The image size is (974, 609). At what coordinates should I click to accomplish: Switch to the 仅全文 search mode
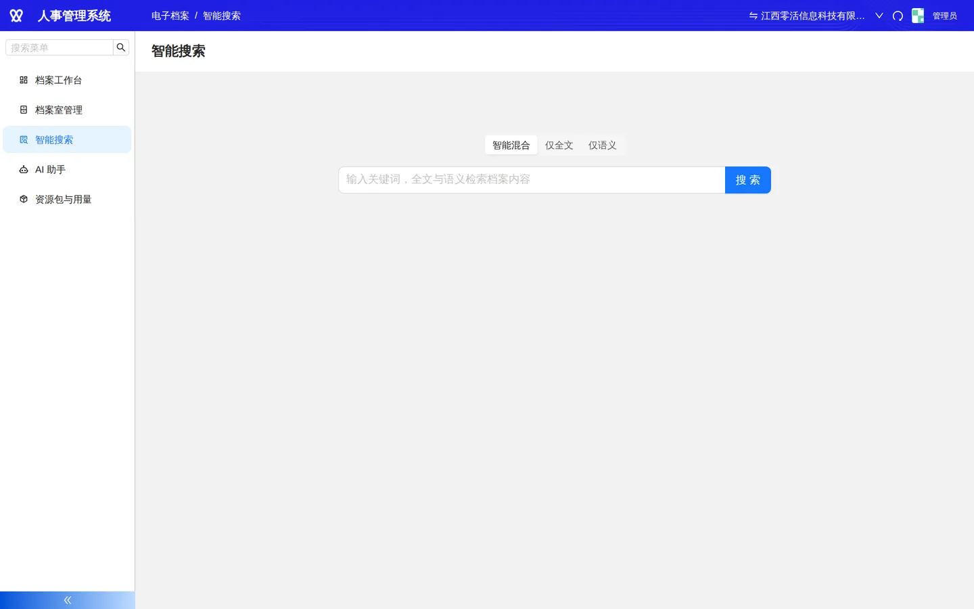pos(559,145)
